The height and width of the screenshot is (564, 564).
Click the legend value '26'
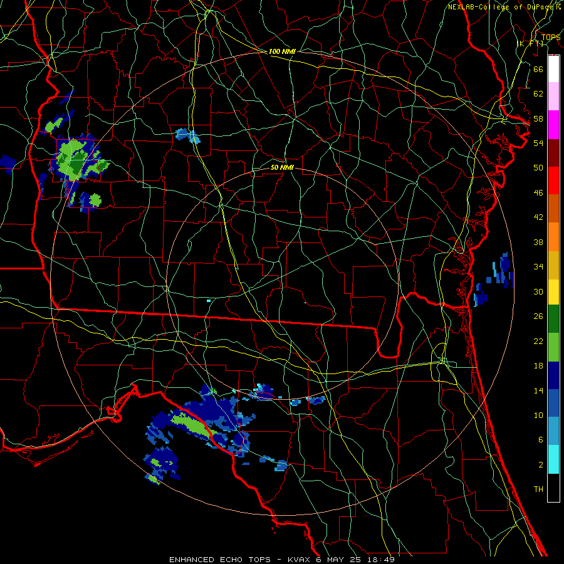coord(538,316)
